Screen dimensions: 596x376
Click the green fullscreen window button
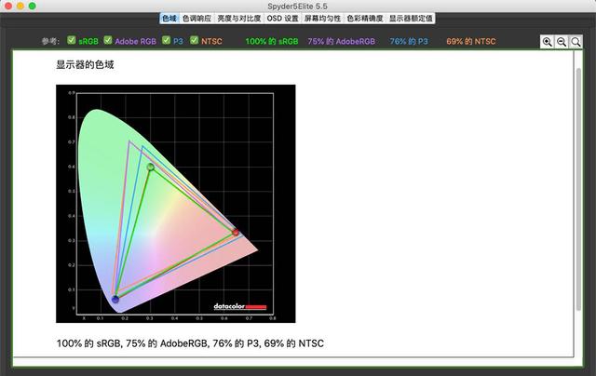[33, 6]
